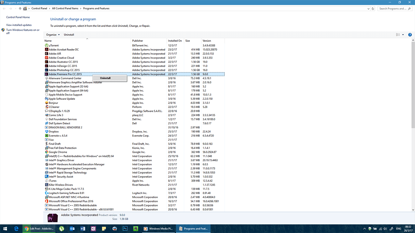
Task: Click the Control Panel breadcrumb chevron
Action: (49, 9)
